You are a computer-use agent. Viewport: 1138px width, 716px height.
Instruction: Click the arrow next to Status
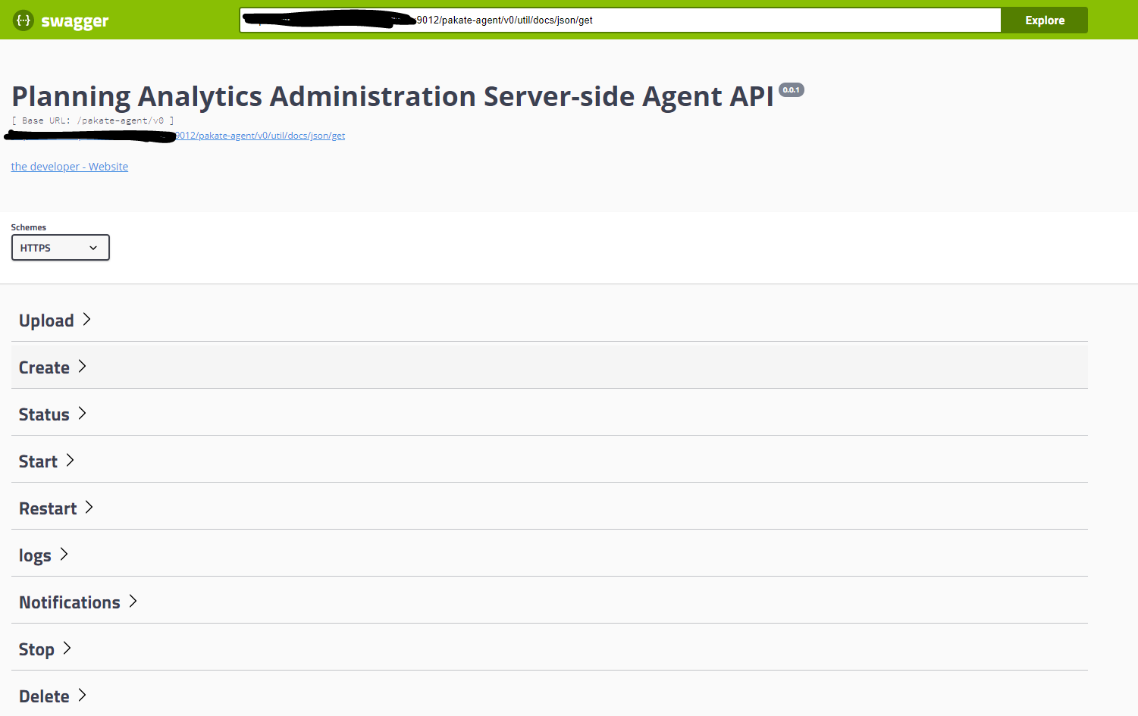tap(82, 414)
